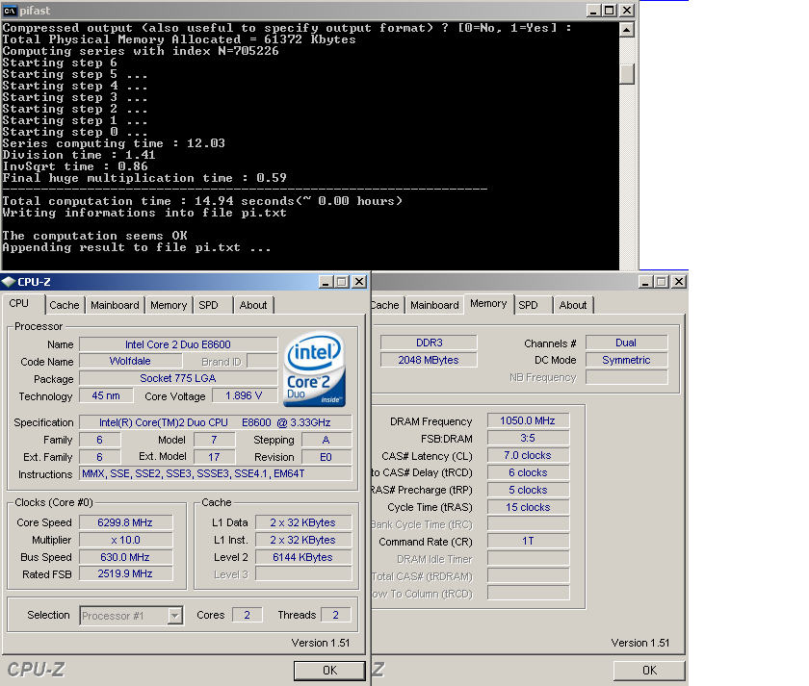Open Memory tab in left CPU-Z window
The height and width of the screenshot is (686, 809).
click(x=169, y=305)
